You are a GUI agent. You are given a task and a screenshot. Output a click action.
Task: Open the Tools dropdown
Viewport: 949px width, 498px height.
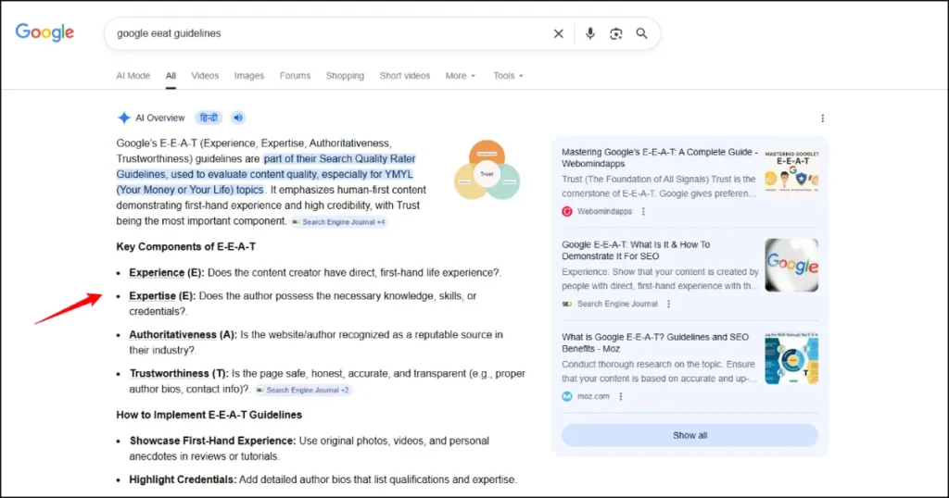coord(508,76)
